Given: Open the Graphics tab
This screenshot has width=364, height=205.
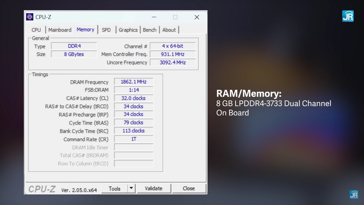Looking at the screenshot, I should [128, 30].
